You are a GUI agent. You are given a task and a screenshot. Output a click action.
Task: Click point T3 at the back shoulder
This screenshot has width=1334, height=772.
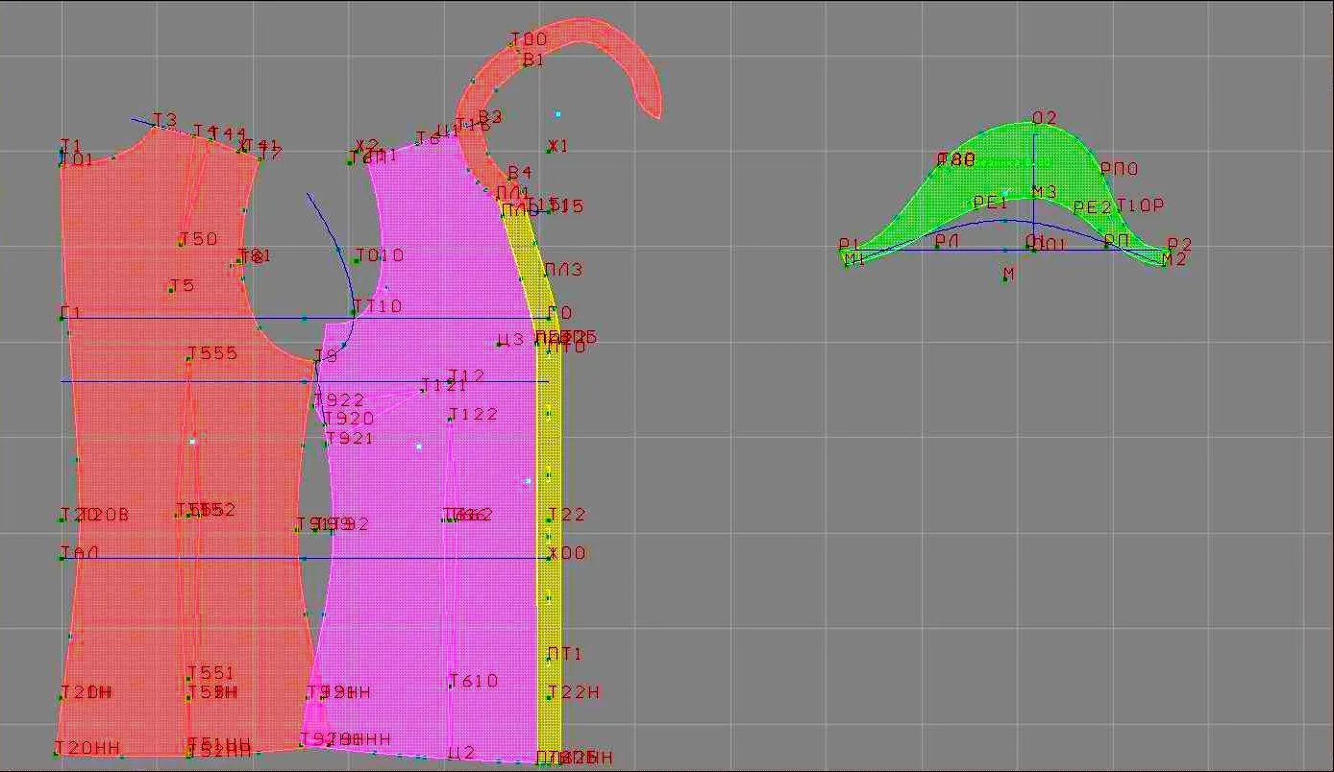pyautogui.click(x=165, y=120)
